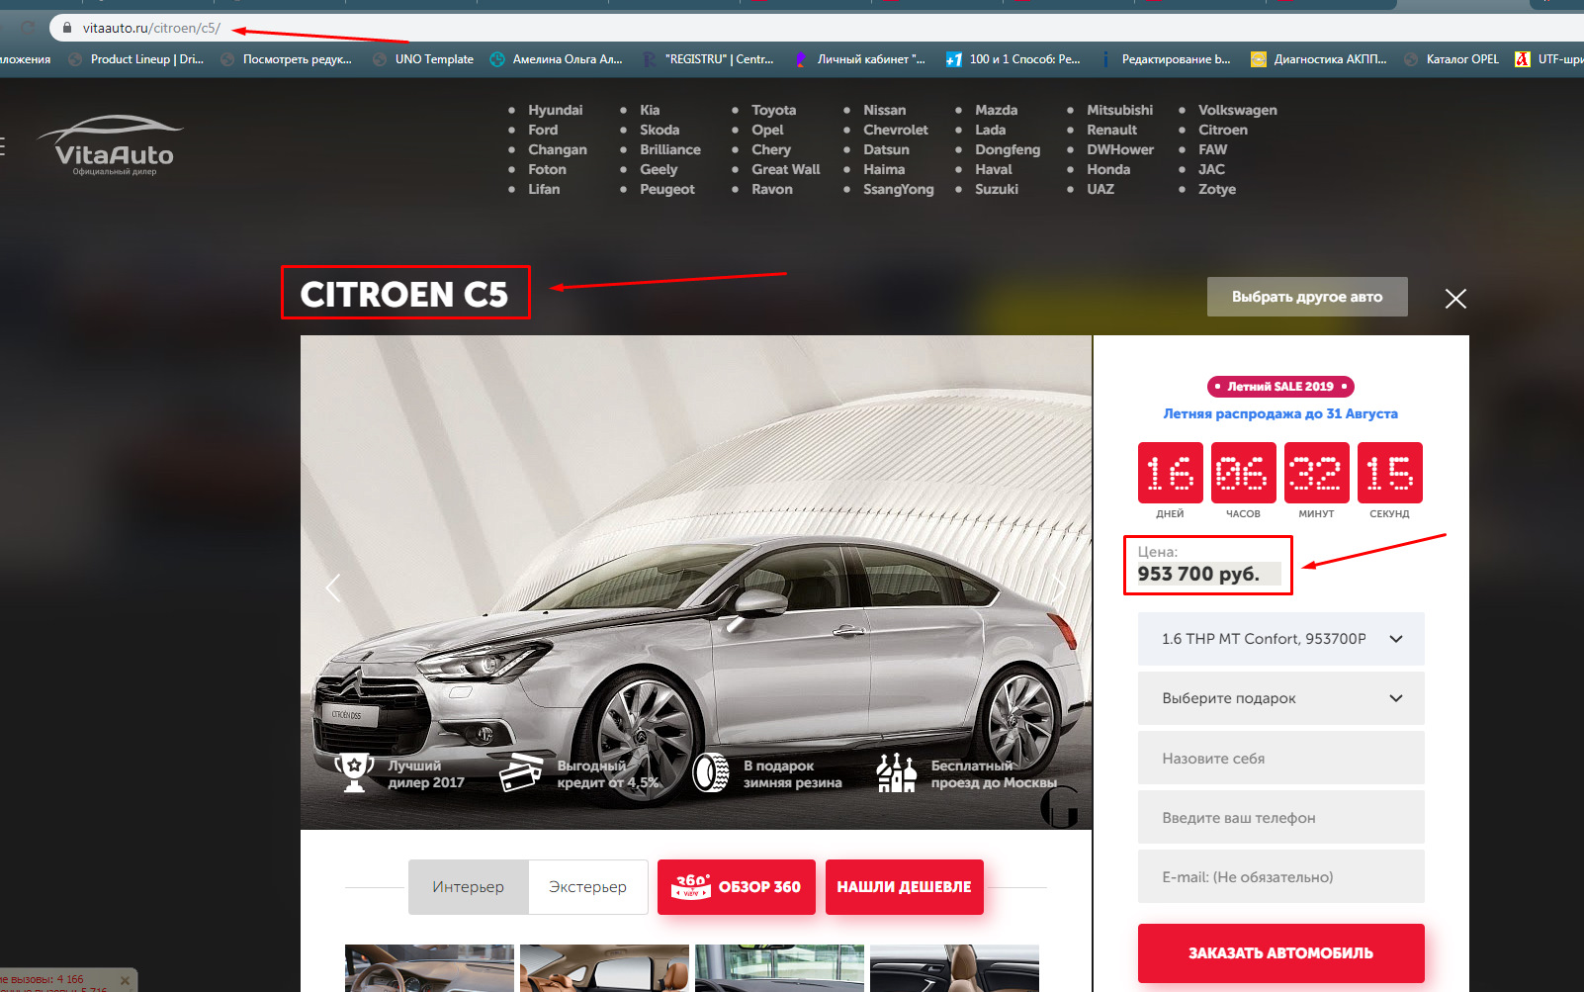Open the Honda brand link
The image size is (1584, 992).
(x=1108, y=169)
